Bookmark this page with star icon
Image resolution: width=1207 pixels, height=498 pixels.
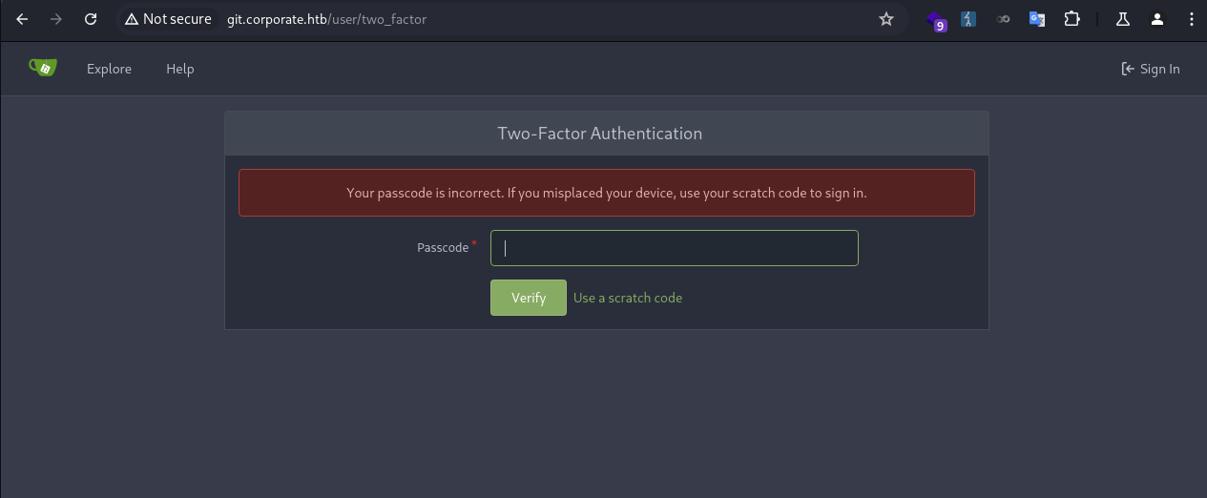[886, 19]
